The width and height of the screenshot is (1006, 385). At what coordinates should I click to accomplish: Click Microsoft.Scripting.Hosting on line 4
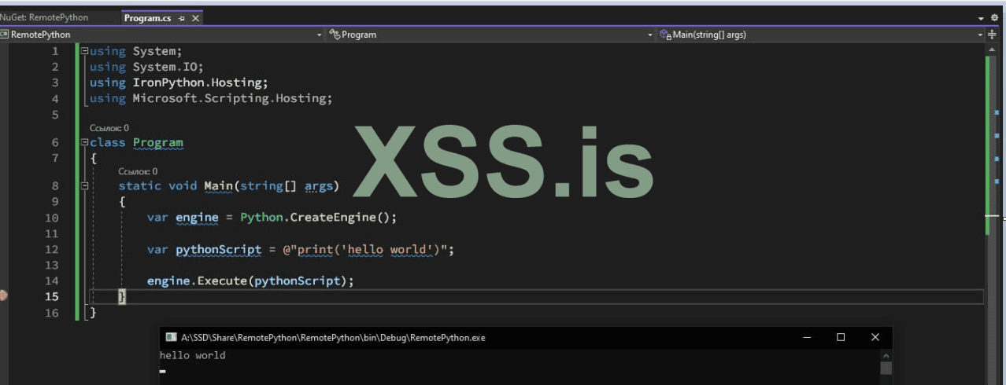229,98
